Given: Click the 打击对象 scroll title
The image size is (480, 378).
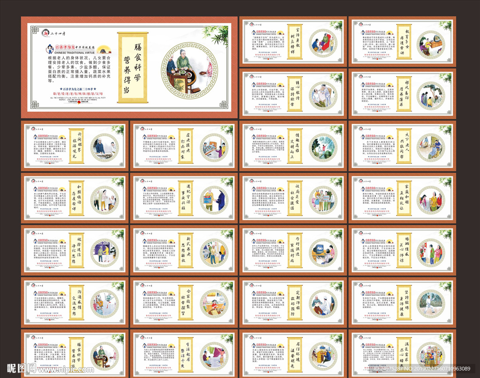Looking at the screenshot, I should click(x=186, y=146).
